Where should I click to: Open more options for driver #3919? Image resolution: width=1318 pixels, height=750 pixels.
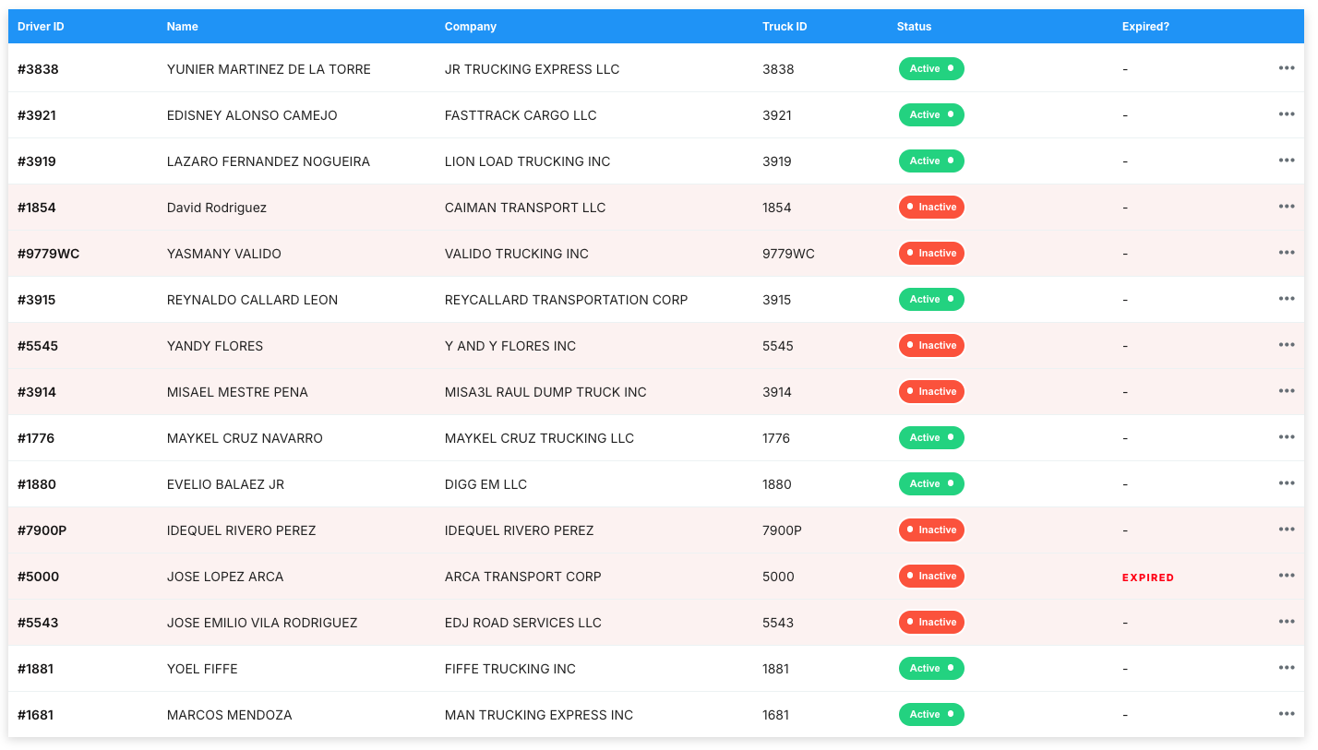[1287, 161]
